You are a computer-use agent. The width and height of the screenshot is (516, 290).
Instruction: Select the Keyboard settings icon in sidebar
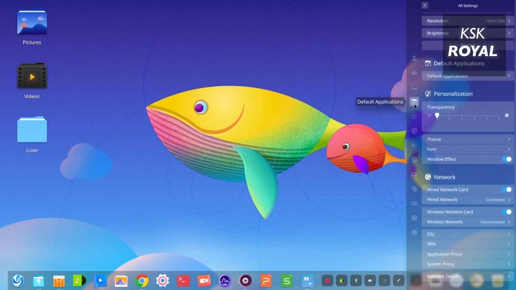pyautogui.click(x=414, y=203)
